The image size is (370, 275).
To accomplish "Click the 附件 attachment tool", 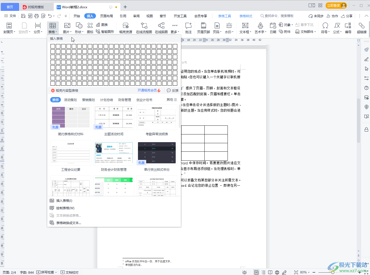I will click(x=285, y=32).
